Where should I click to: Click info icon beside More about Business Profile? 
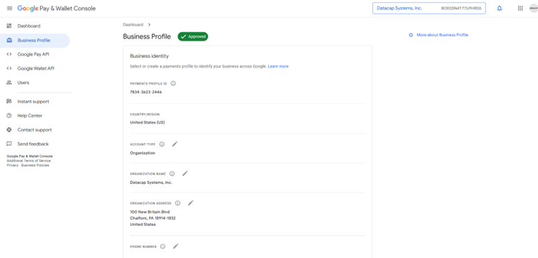pyautogui.click(x=410, y=35)
